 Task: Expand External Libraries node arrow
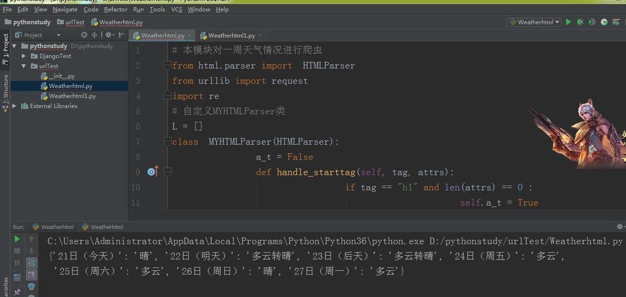[14, 106]
